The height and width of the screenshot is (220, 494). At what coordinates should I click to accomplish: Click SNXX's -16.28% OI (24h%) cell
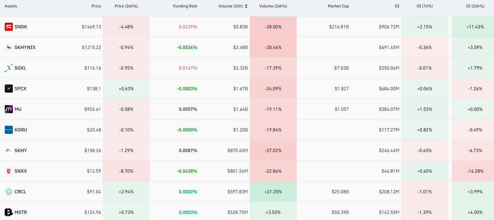pos(473,171)
